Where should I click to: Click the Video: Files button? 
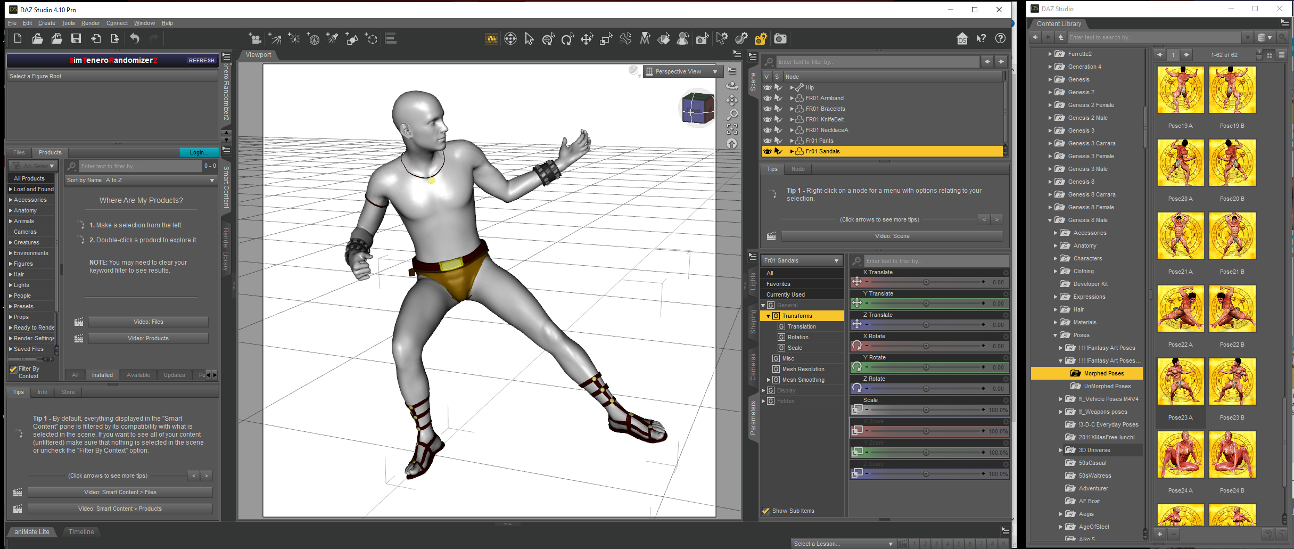(148, 322)
